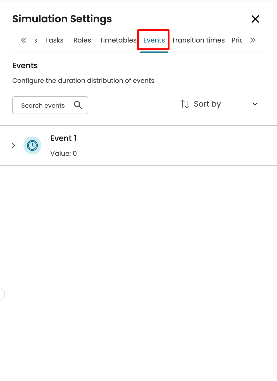Click the clock icon for Event 1
277x381 pixels.
32,145
